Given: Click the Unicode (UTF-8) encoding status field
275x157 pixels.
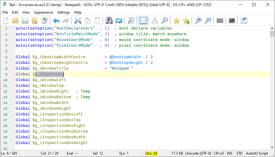Looking at the screenshot, I should click(x=198, y=153).
